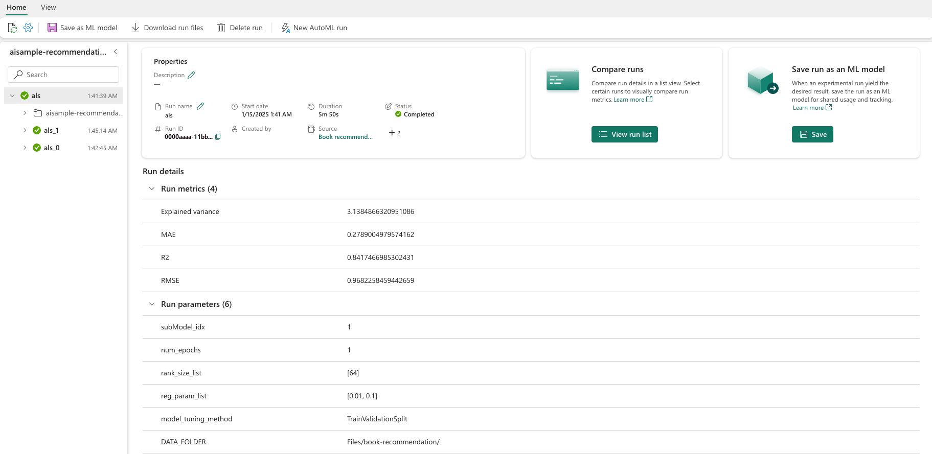Switch to the View tab
The height and width of the screenshot is (454, 932).
click(x=49, y=7)
